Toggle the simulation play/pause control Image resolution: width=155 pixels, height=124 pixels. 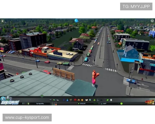pyautogui.click(x=23, y=104)
